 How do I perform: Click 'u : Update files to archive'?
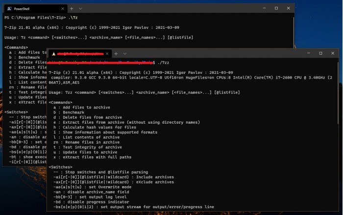pos(85,152)
